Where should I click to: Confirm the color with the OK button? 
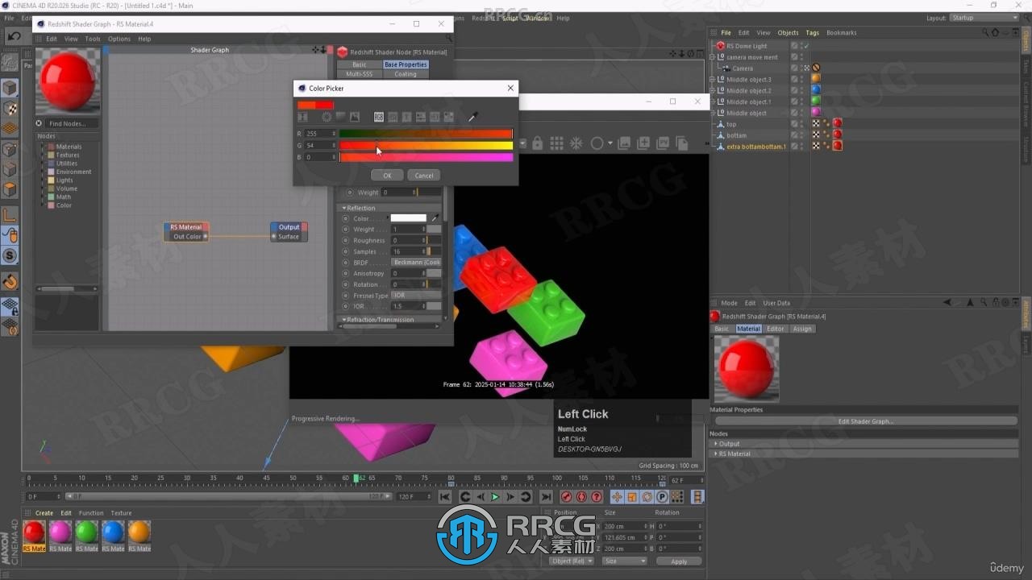pos(387,175)
